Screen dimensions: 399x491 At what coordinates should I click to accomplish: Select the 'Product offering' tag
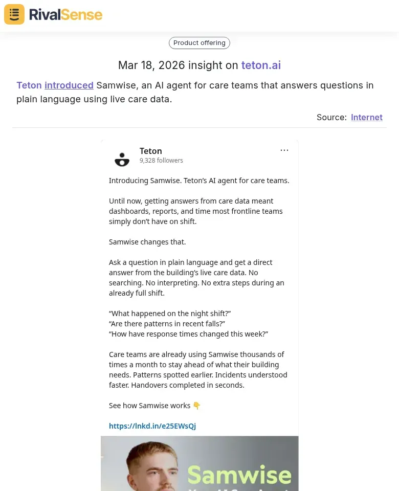click(x=199, y=42)
